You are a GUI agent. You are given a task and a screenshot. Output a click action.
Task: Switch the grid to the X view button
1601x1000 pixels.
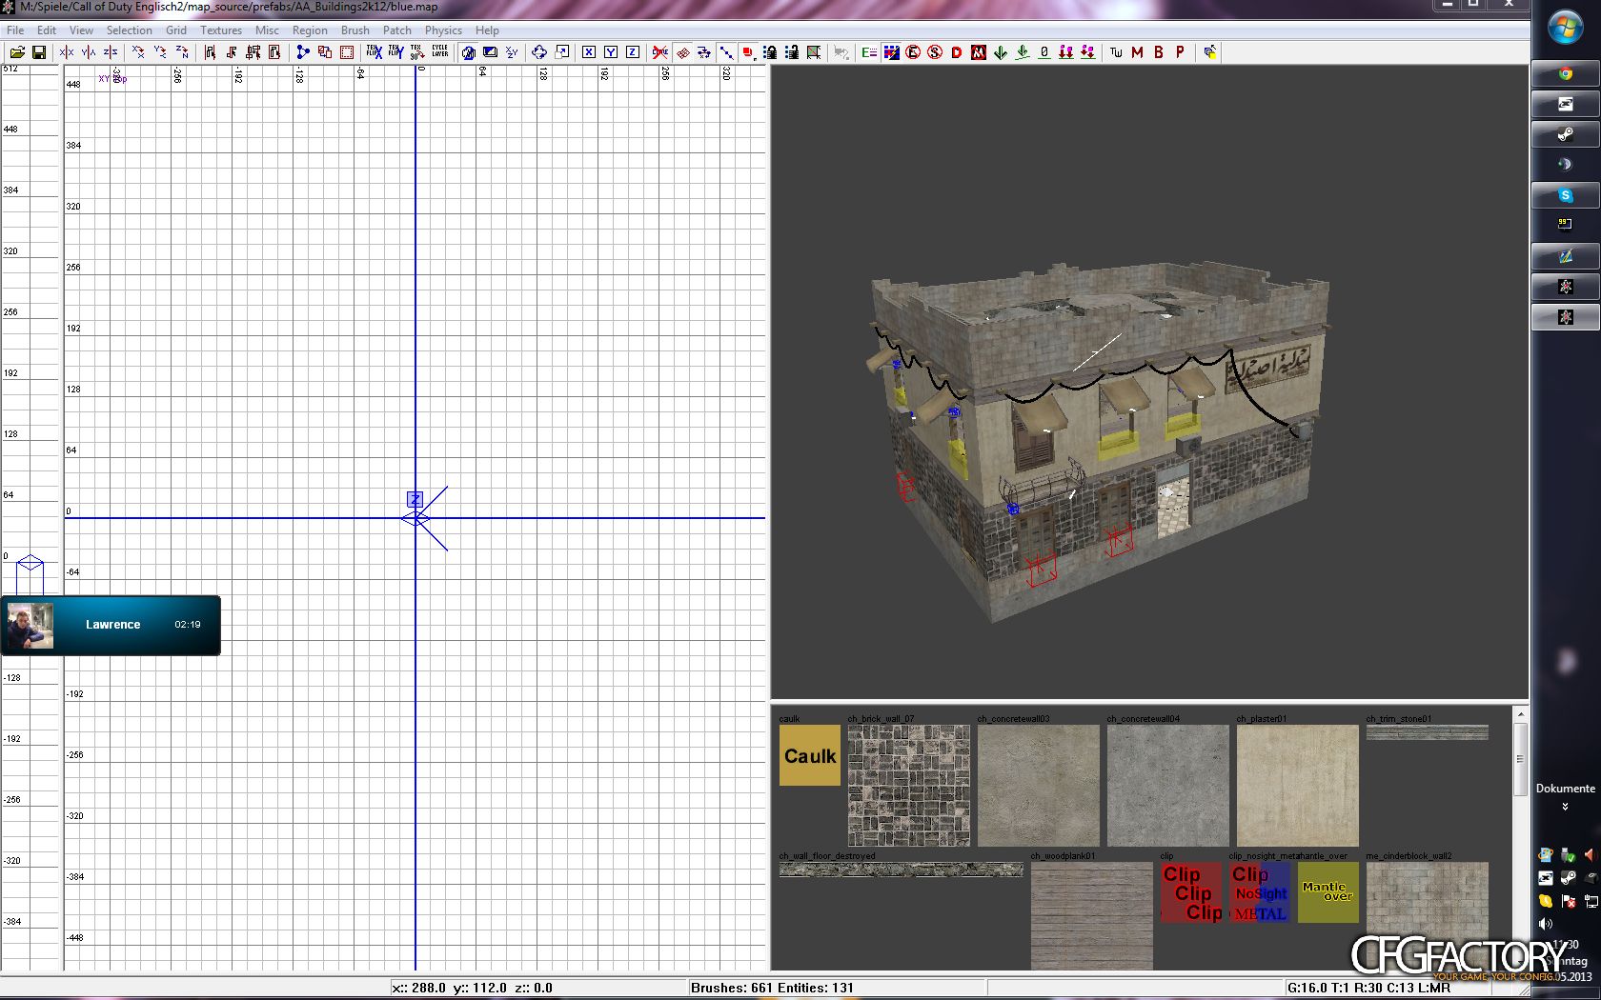(589, 52)
